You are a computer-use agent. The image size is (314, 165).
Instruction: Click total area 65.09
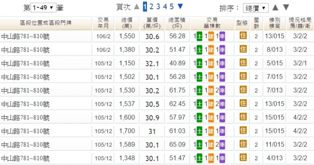tap(177, 145)
